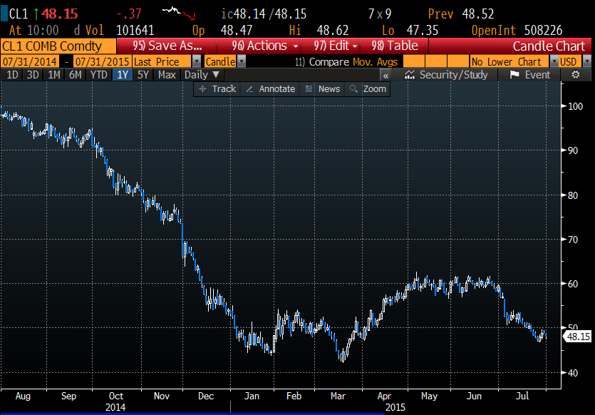The width and height of the screenshot is (595, 415).
Task: Click the start date field 07/31/2014
Action: [30, 62]
